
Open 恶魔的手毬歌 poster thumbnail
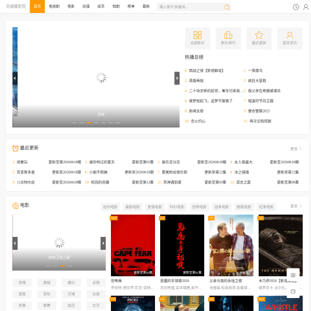point(182,245)
